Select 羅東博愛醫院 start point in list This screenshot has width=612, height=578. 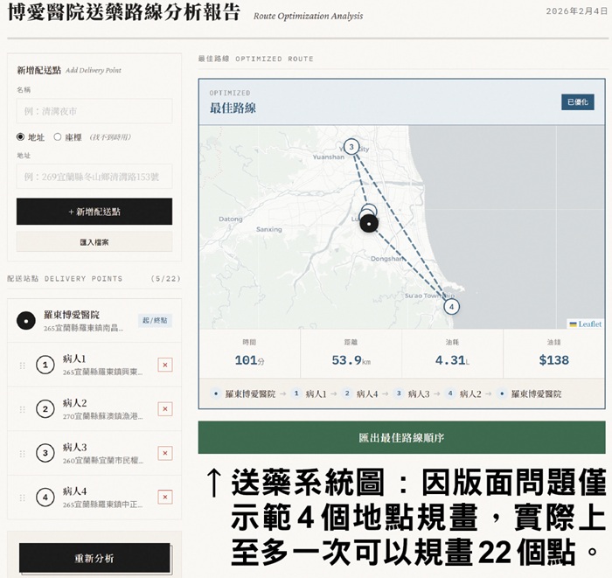click(x=83, y=320)
